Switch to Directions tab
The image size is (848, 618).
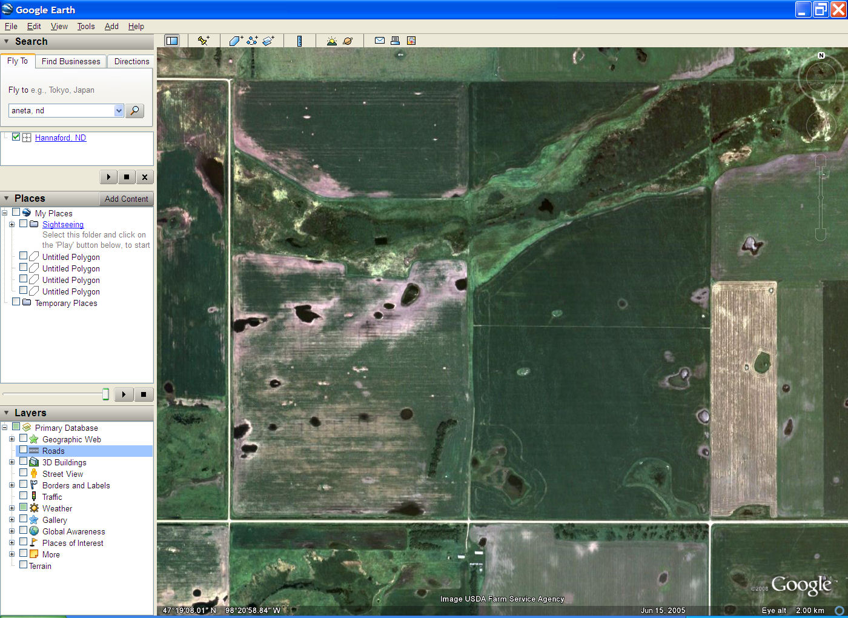click(x=131, y=61)
